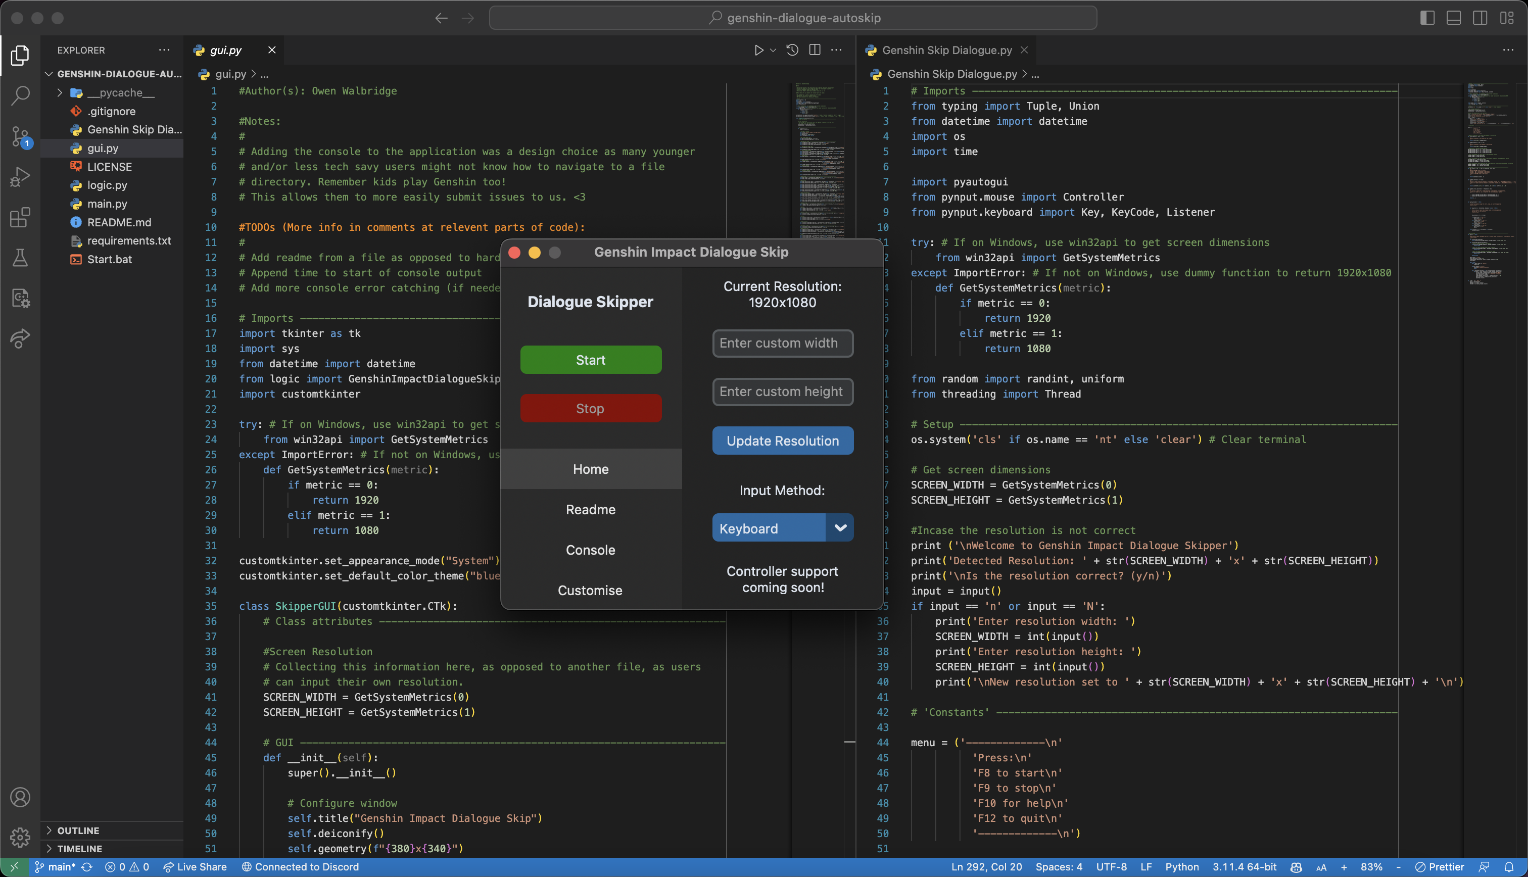Run gui.py using the play button
1528x877 pixels.
[x=758, y=50]
